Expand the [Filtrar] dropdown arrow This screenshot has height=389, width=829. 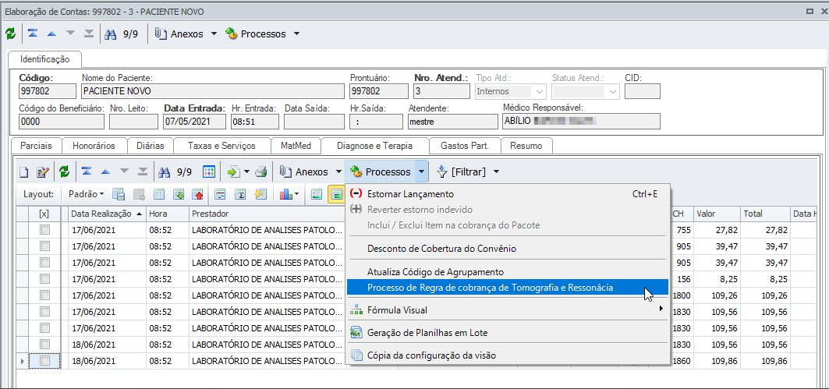coord(496,172)
